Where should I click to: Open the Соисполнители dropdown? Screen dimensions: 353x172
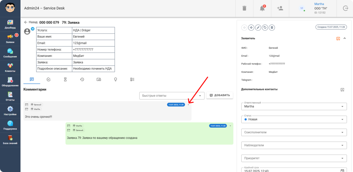pos(294,132)
